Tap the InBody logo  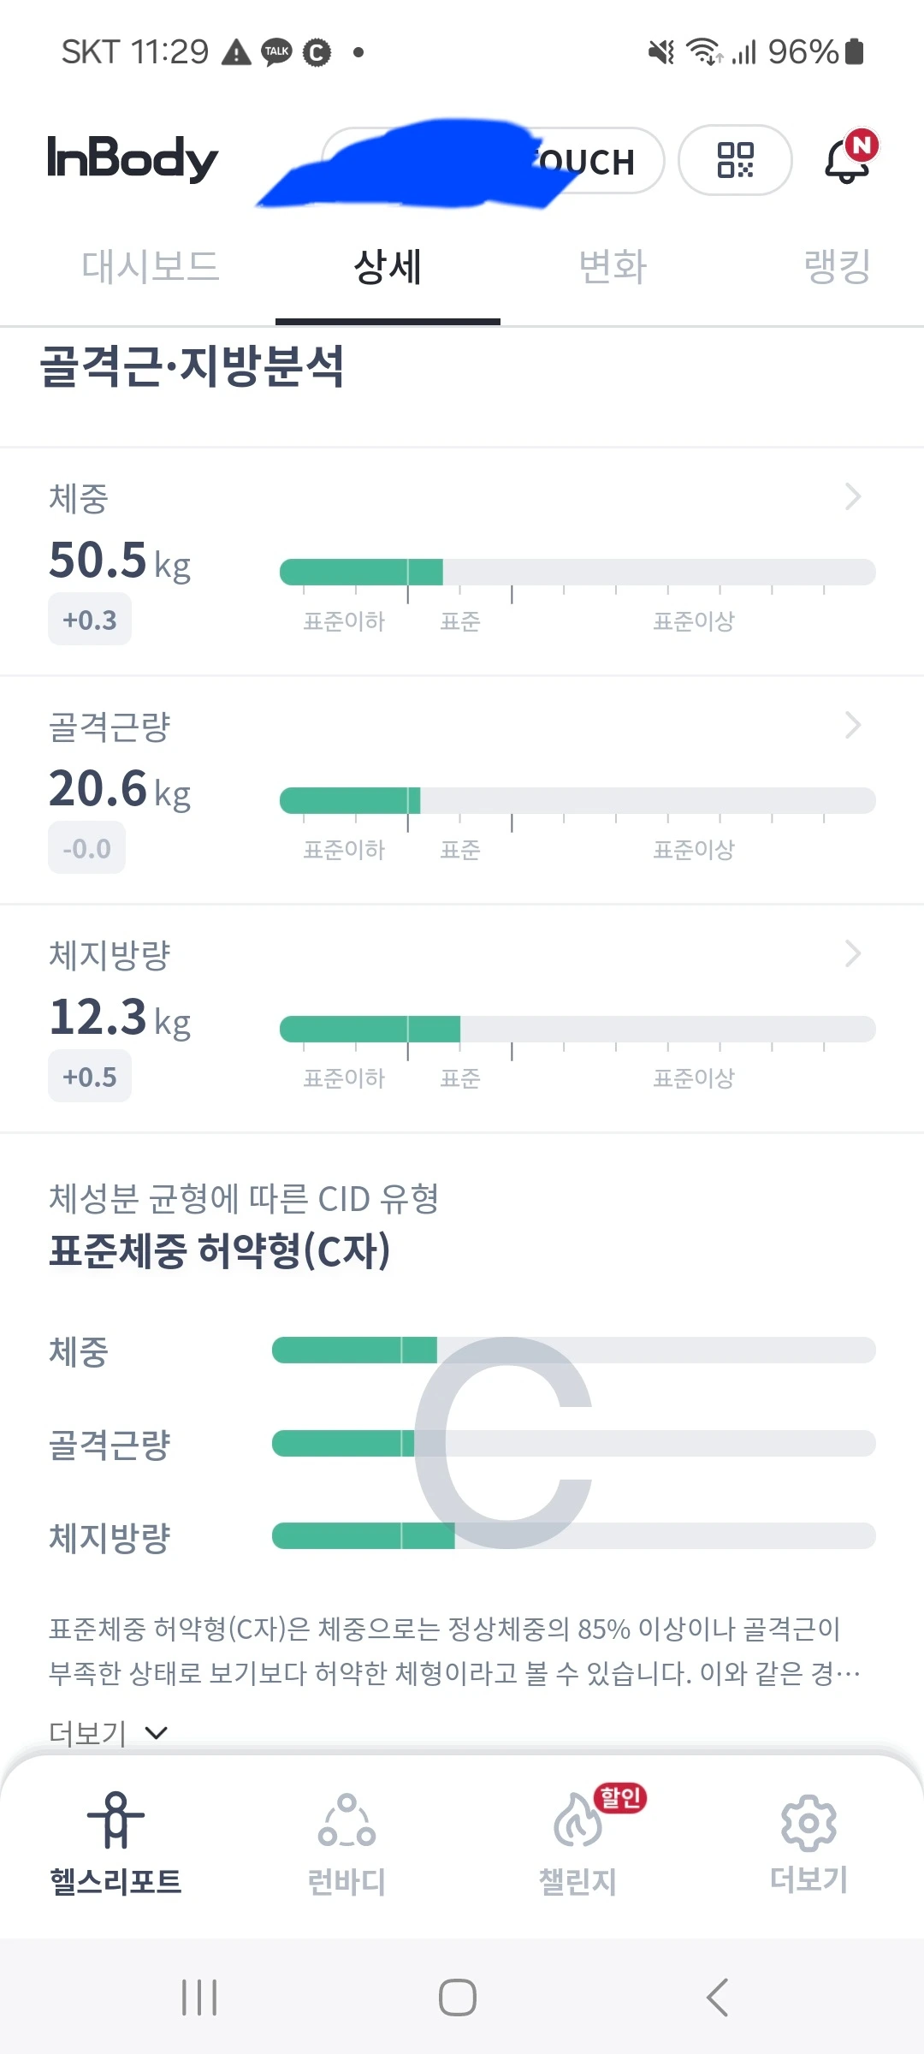[133, 159]
